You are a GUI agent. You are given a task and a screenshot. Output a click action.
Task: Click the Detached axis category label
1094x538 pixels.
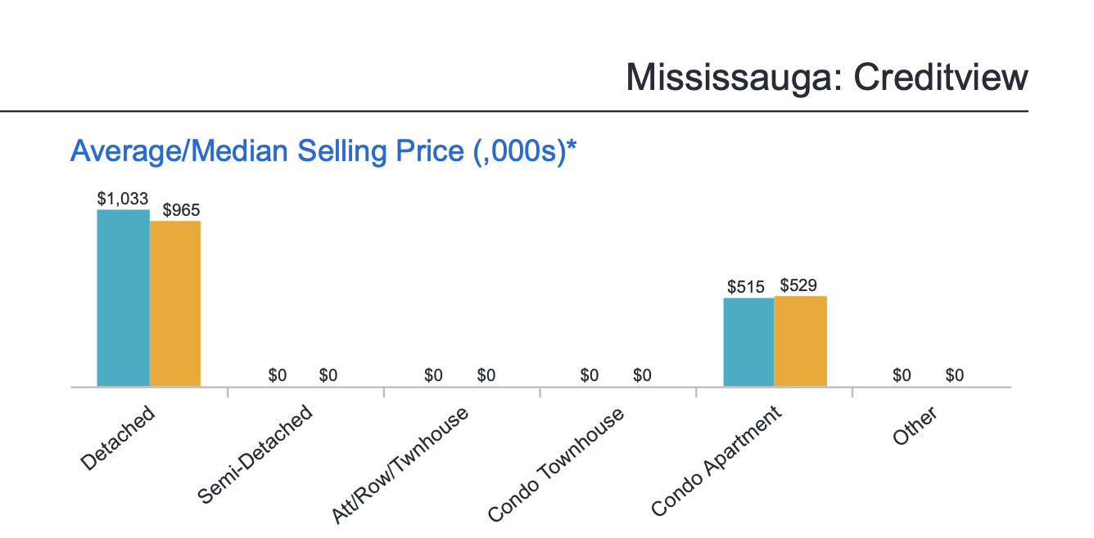click(x=118, y=438)
